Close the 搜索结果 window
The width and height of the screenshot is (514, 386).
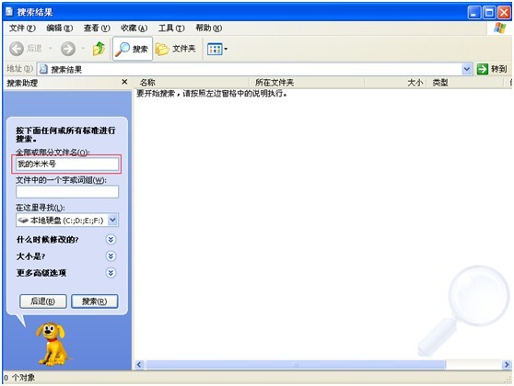(504, 13)
